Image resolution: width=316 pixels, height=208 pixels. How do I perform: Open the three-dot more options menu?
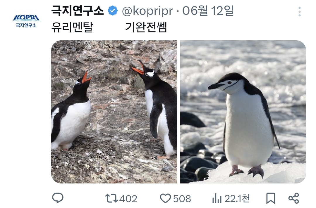click(300, 11)
